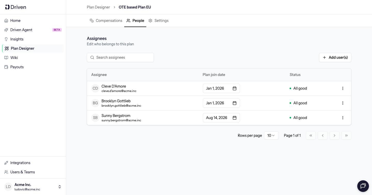Open Driven Agent in the sidebar

click(33, 30)
